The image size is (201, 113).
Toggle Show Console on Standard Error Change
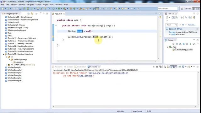coord(175,67)
